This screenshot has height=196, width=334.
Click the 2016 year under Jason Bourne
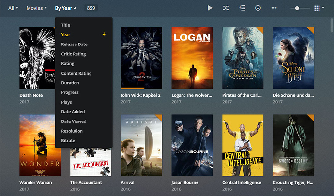(176, 189)
